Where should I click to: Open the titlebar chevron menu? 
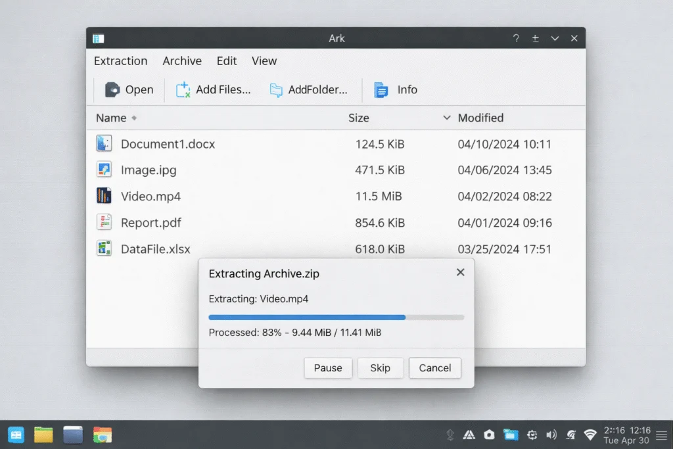coord(555,38)
